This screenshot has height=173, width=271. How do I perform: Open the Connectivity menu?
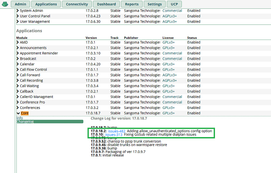tap(77, 4)
